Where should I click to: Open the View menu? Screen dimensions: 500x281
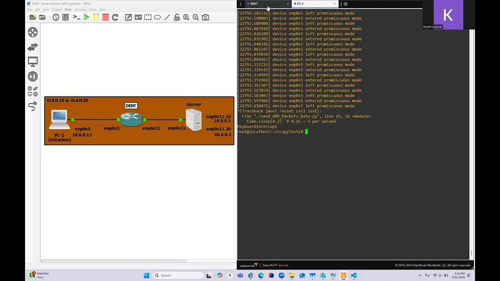tap(46, 9)
